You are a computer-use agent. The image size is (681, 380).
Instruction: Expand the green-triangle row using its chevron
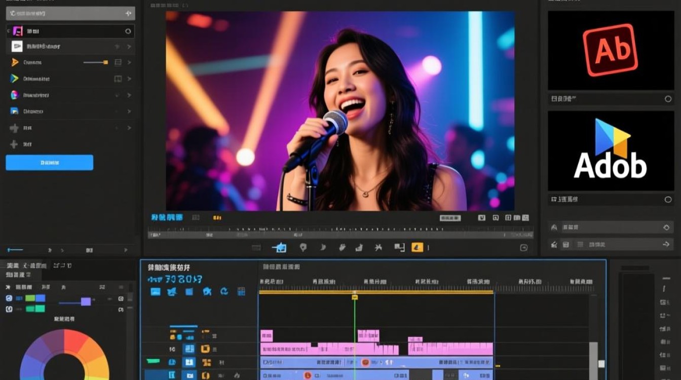click(129, 79)
